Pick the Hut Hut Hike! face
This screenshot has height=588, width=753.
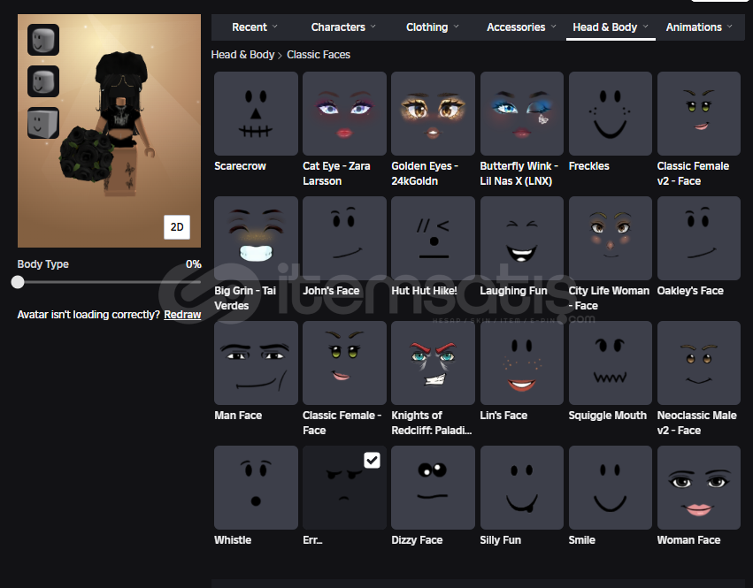(x=433, y=238)
